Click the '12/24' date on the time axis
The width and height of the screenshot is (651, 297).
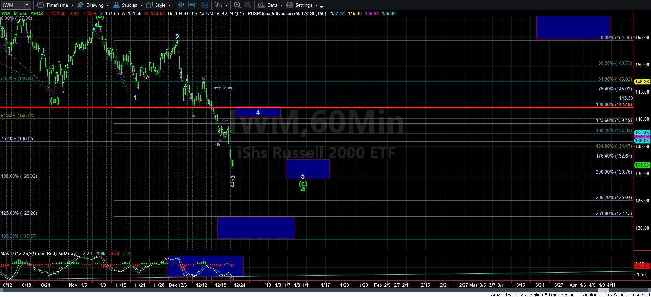tap(240, 285)
